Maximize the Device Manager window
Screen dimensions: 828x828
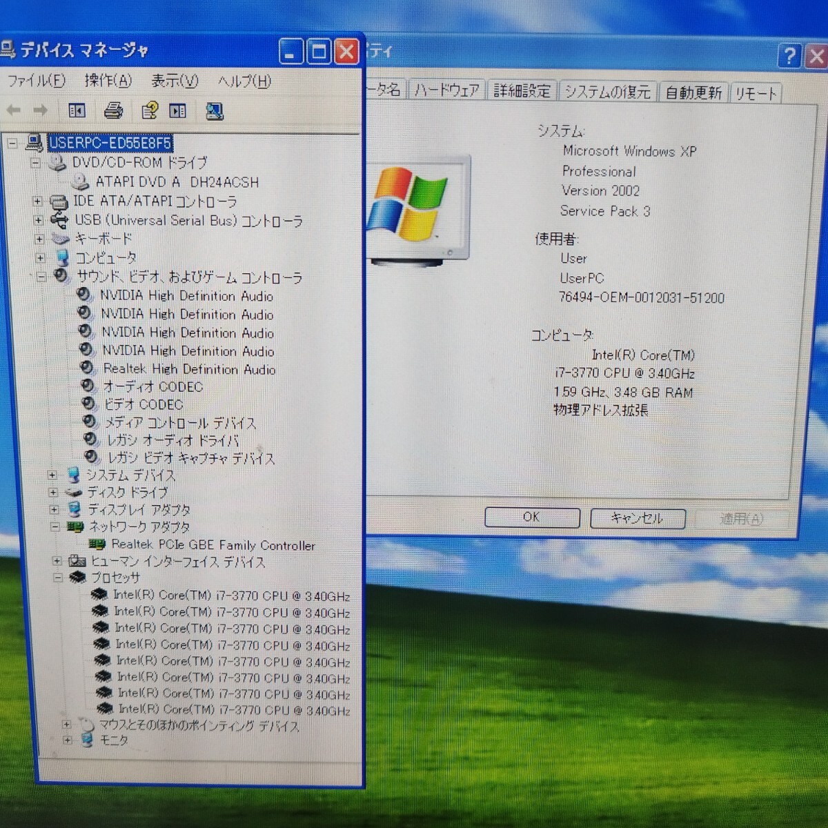[x=319, y=51]
